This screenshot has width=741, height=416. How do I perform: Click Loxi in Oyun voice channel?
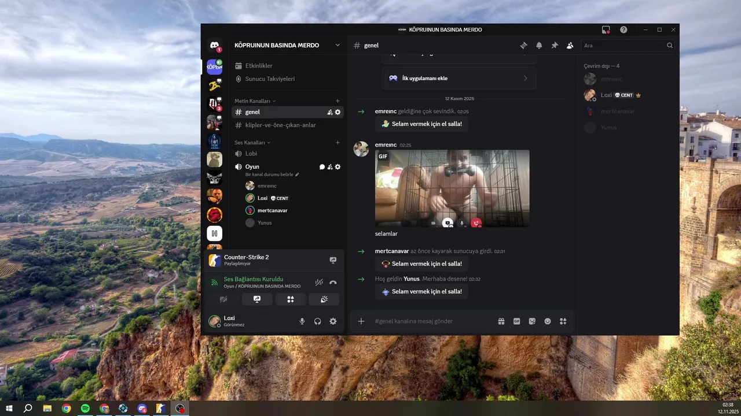(263, 198)
